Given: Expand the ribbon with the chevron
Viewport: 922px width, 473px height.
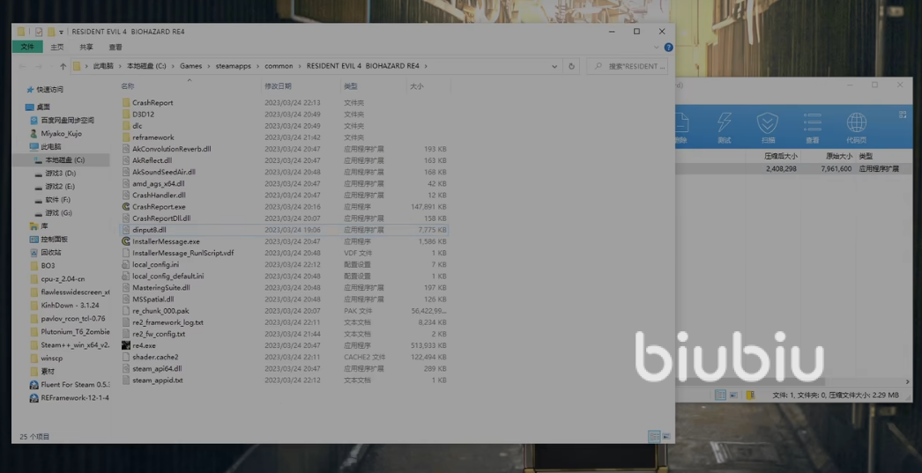Looking at the screenshot, I should (657, 48).
